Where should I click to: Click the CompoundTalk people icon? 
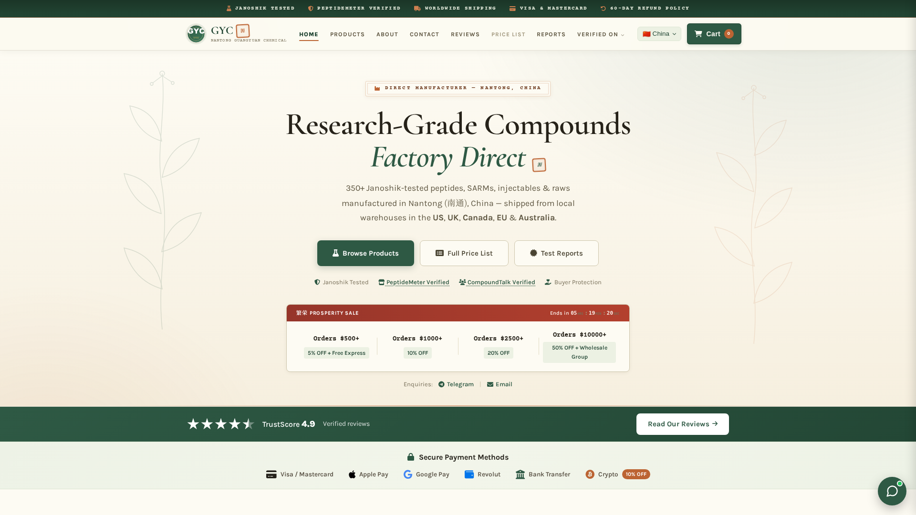[462, 282]
